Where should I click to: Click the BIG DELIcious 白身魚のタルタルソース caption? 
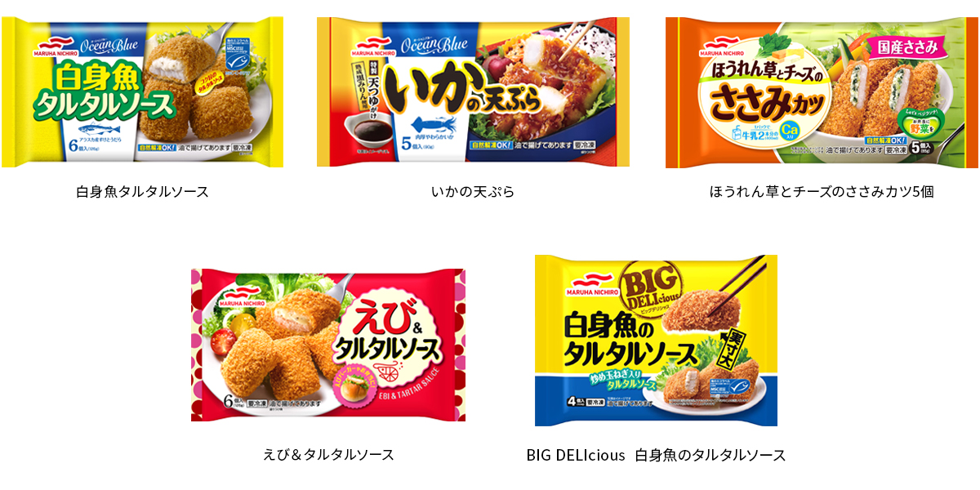click(656, 455)
